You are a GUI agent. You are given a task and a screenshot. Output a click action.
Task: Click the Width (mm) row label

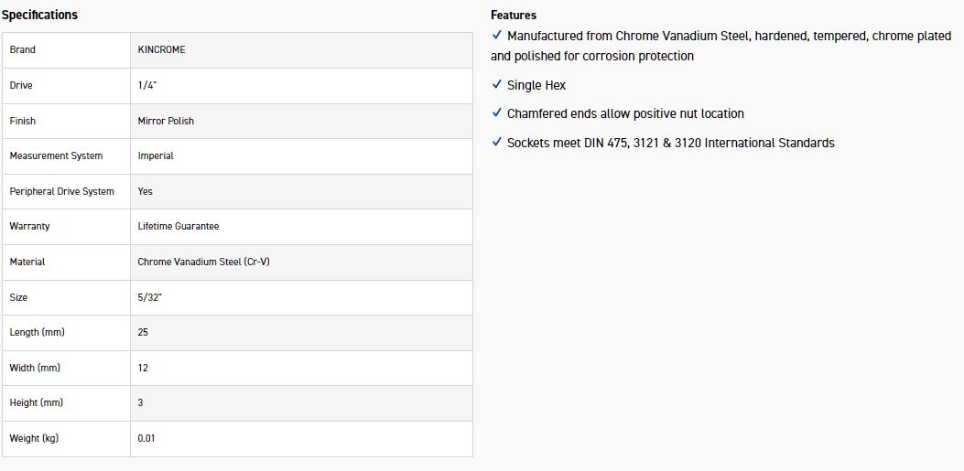click(35, 368)
